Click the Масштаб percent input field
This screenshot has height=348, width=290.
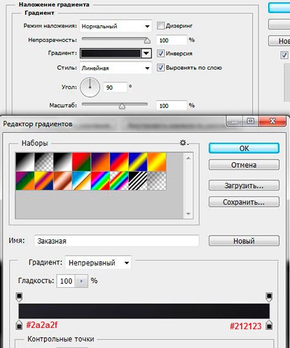(x=171, y=106)
